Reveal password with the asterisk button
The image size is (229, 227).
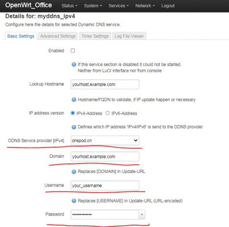coord(142,214)
